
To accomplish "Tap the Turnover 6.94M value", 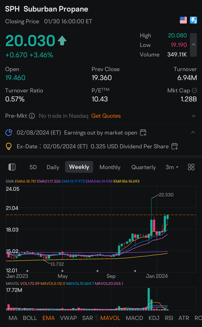I will tap(187, 78).
